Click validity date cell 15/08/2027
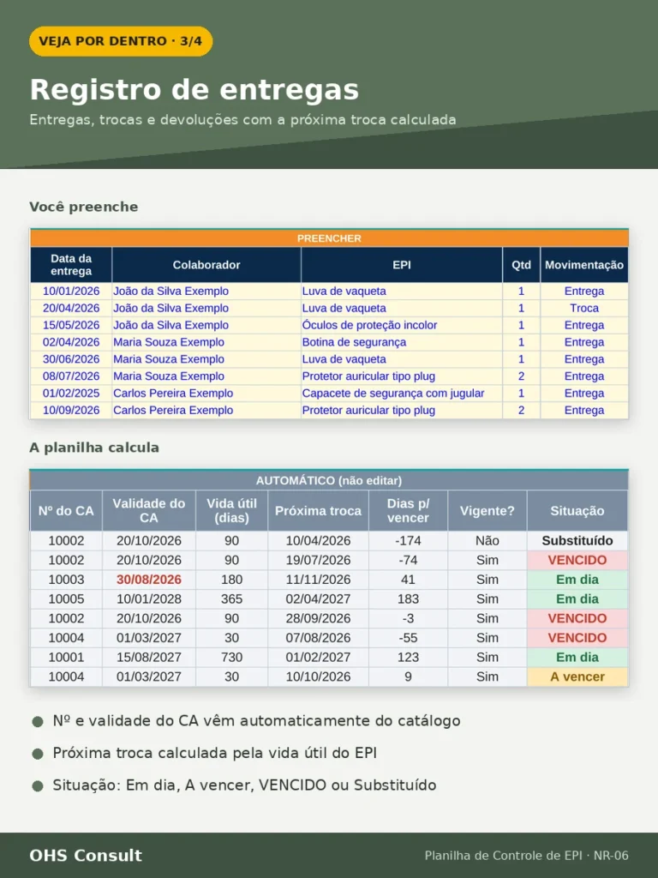658x878 pixels. pos(149,658)
